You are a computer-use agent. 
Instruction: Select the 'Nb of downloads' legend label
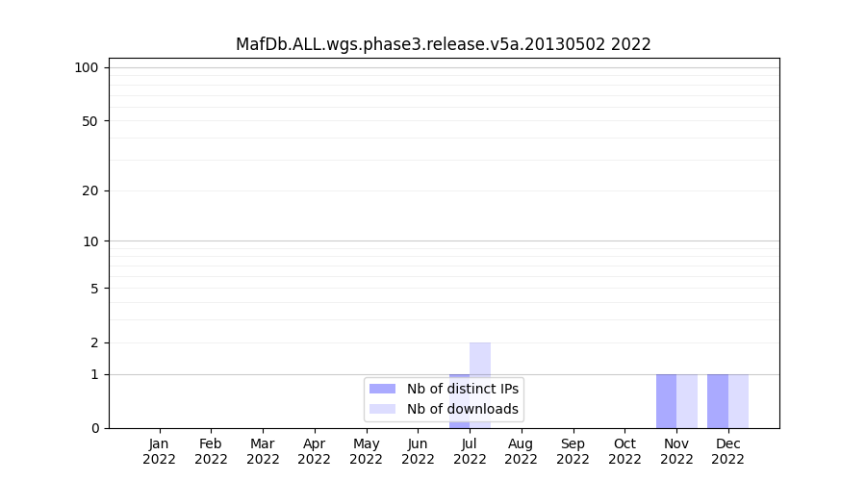[x=462, y=409]
